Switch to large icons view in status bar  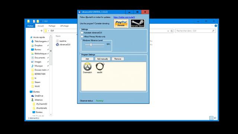(x=215, y=118)
